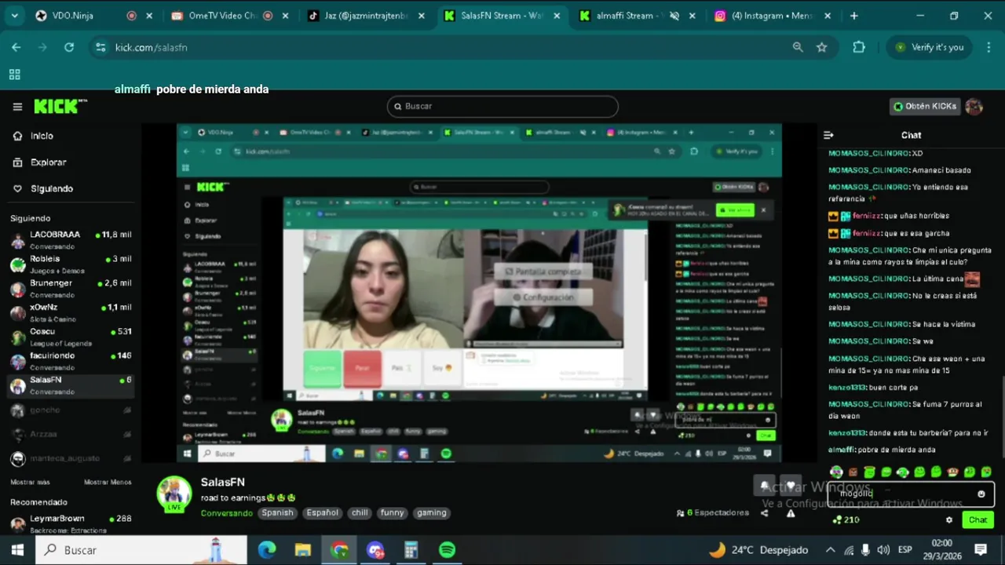Show hidden system tray icons
The image size is (1005, 565).
tap(831, 550)
